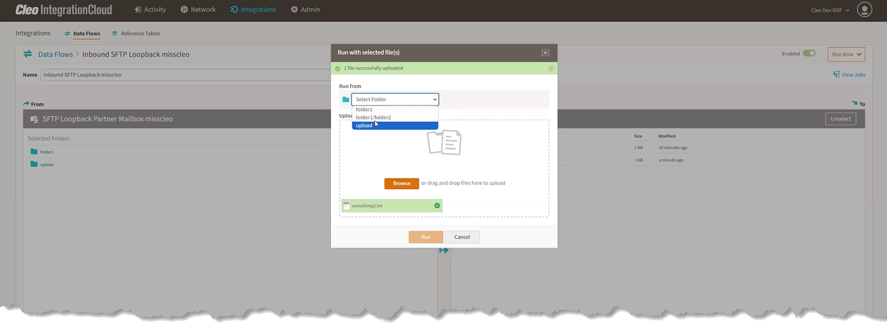Click the something2.txt green check icon
This screenshot has width=887, height=323.
coord(437,206)
